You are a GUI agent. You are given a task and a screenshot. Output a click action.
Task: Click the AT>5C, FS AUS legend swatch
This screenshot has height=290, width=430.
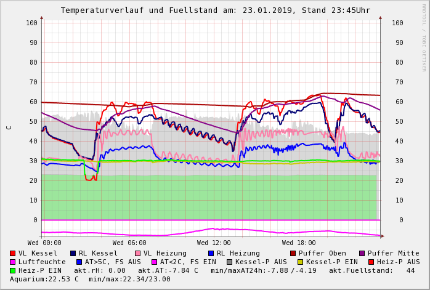79,262
